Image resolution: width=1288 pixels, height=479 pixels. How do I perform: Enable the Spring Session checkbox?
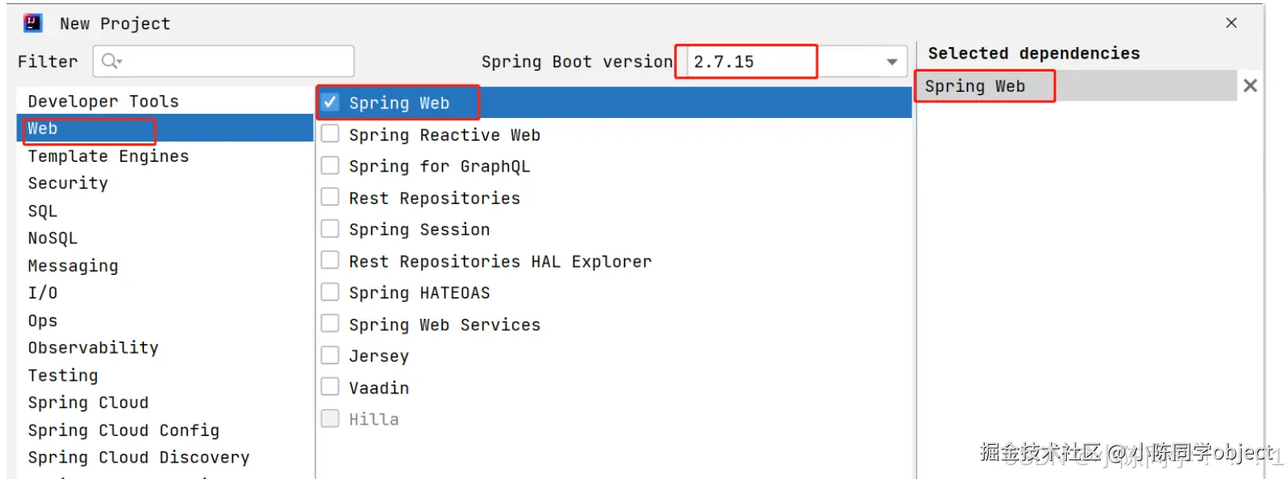330,229
